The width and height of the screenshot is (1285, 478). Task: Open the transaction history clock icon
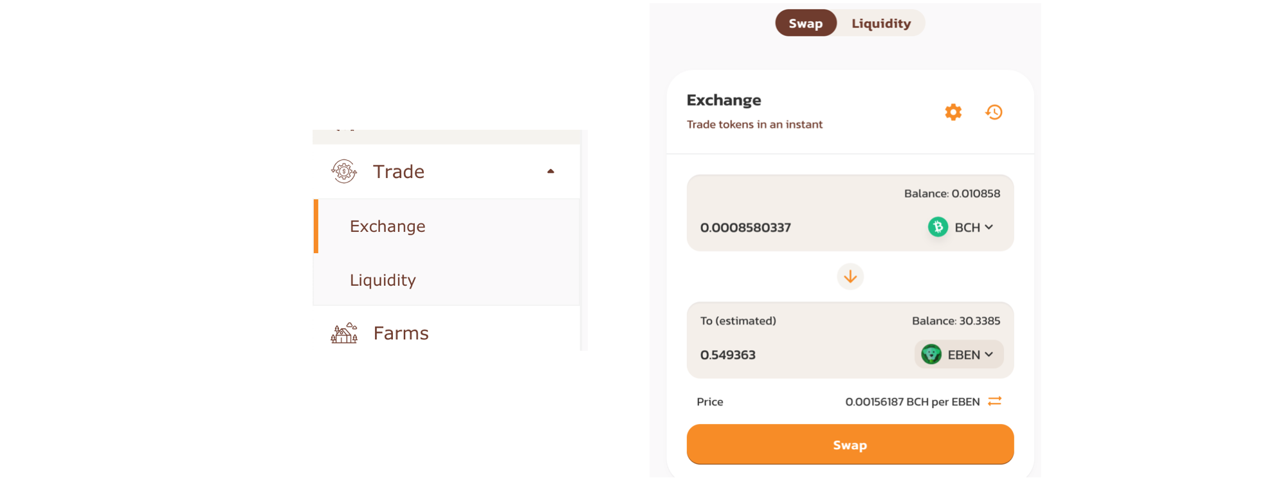994,112
